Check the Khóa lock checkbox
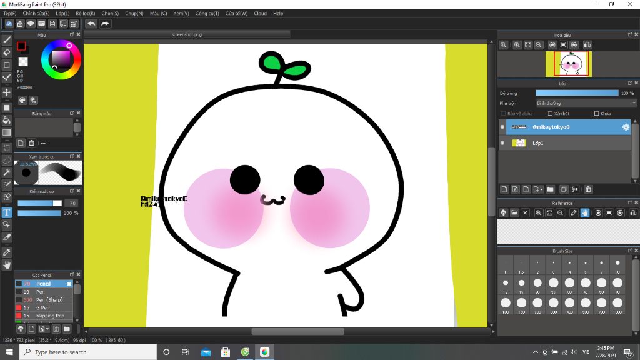This screenshot has width=640, height=360. (596, 114)
